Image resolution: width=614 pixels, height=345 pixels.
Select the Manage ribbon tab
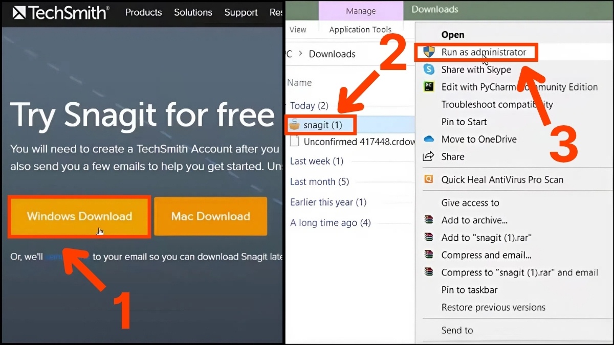coord(361,11)
